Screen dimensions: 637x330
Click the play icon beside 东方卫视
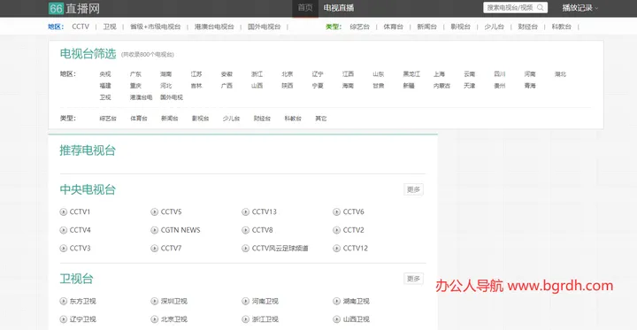pos(64,301)
